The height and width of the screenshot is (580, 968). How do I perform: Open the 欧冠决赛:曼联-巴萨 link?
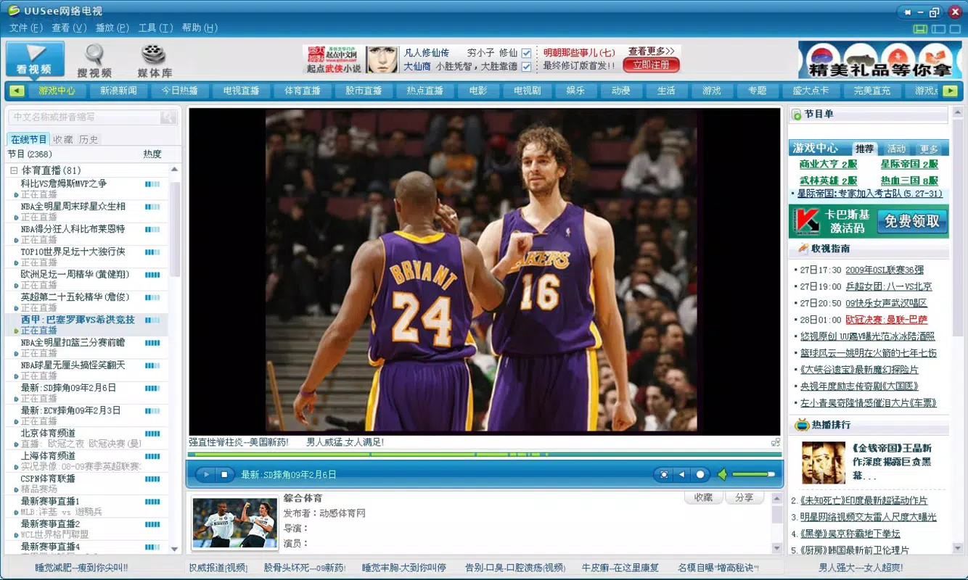[x=887, y=320]
